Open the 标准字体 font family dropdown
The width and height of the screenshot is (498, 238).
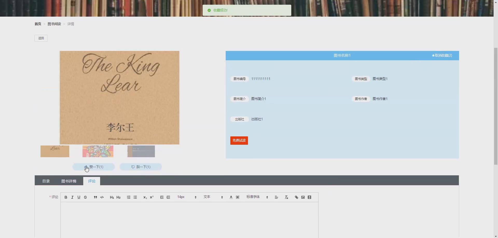pos(257,197)
